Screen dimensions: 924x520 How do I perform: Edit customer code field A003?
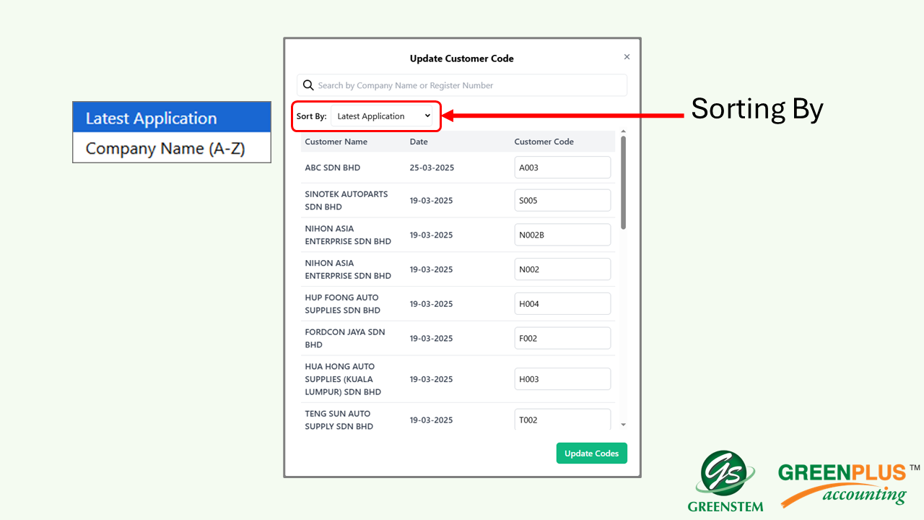562,168
